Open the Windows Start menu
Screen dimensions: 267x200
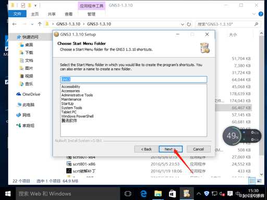(8, 194)
